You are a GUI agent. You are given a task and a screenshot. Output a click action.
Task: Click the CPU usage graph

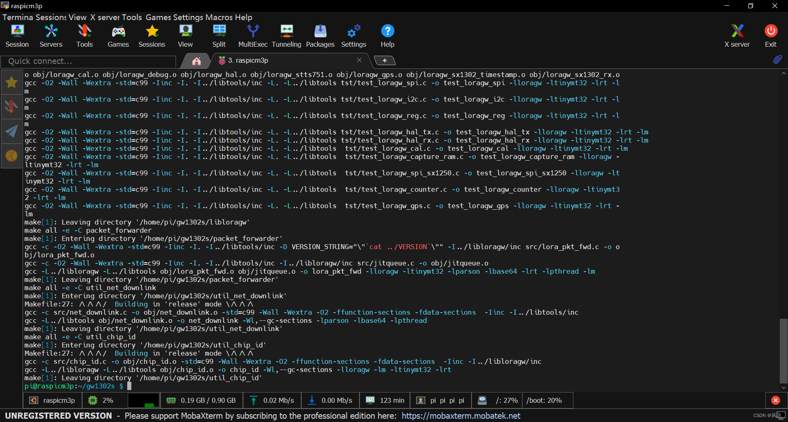click(144, 400)
